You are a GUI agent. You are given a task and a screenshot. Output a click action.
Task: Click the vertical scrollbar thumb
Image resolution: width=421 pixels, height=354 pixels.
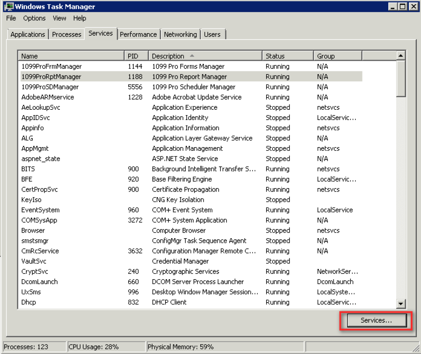[400, 79]
